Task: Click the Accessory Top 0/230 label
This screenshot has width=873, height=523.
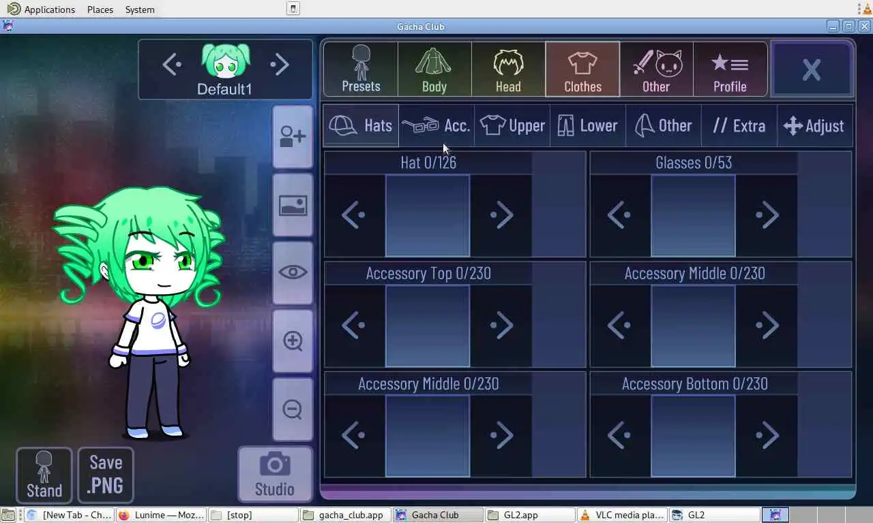Action: pos(428,273)
